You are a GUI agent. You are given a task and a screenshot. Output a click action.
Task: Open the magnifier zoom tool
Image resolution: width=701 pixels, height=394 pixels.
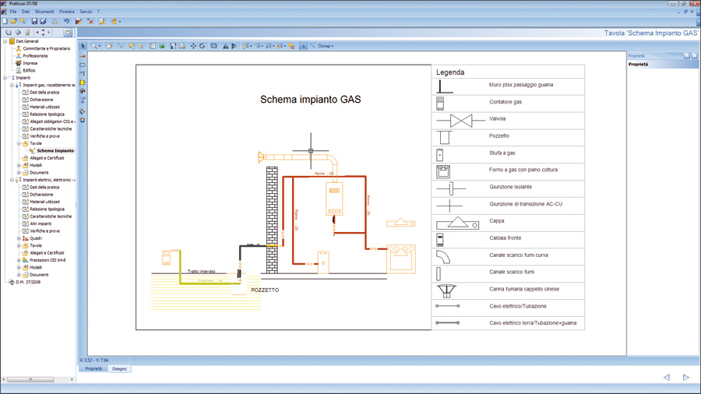click(x=94, y=46)
